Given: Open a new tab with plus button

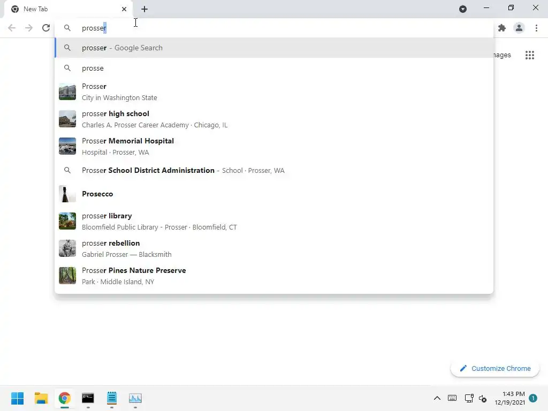Looking at the screenshot, I should 144,9.
